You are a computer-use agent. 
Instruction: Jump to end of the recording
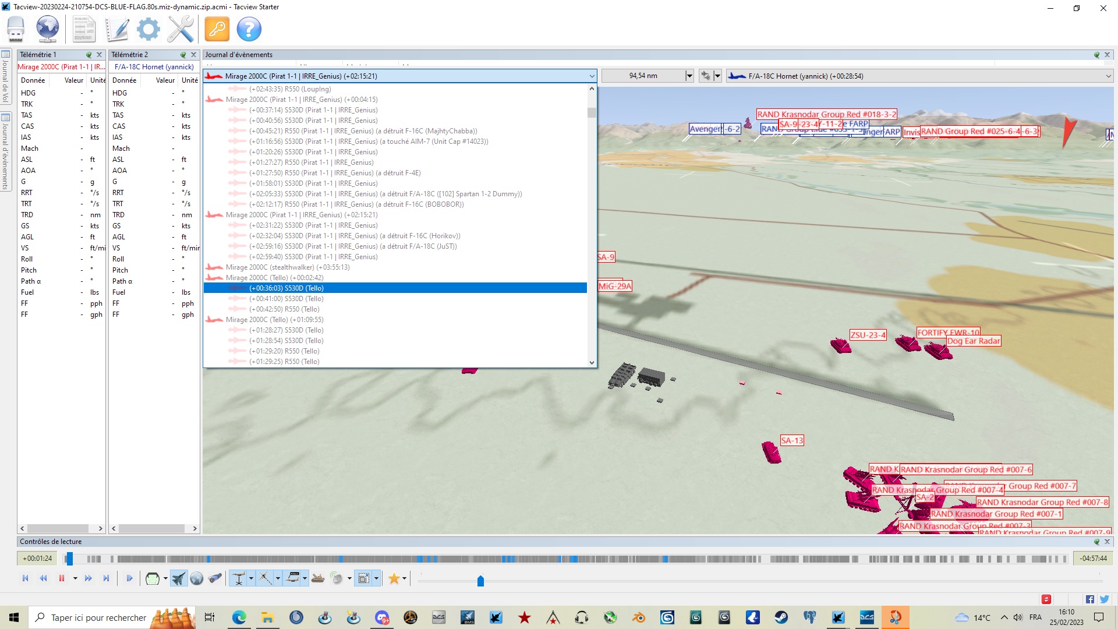(x=106, y=578)
